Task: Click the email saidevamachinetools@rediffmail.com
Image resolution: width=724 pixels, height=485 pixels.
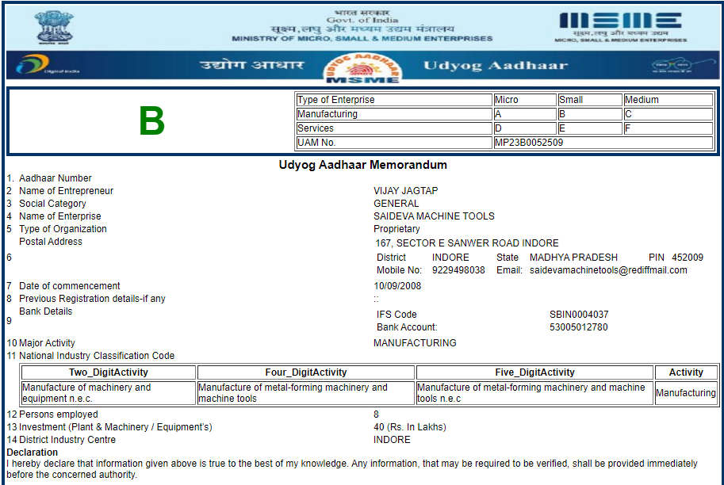Action: tap(608, 270)
